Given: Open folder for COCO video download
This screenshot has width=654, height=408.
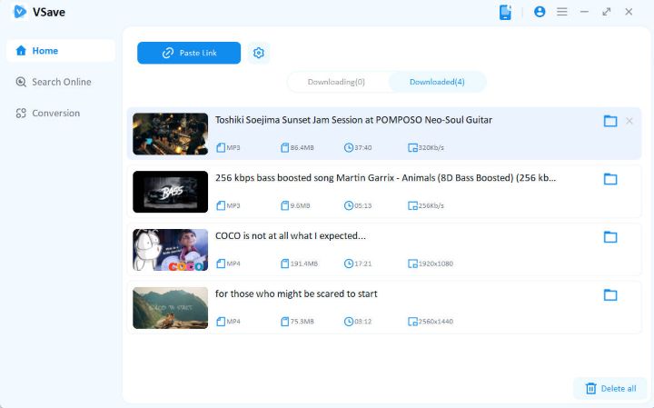Looking at the screenshot, I should pyautogui.click(x=610, y=237).
